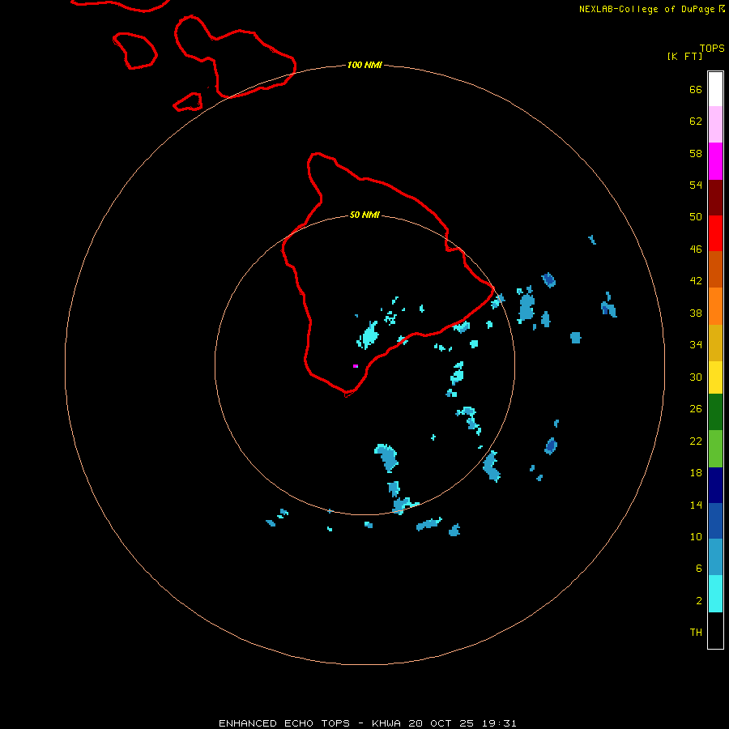The height and width of the screenshot is (729, 729).
Task: Pick the bright orange legend swatch
Action: click(715, 305)
